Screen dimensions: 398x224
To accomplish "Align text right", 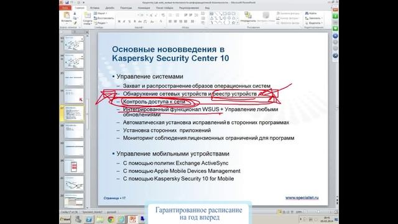I will click(180, 22).
